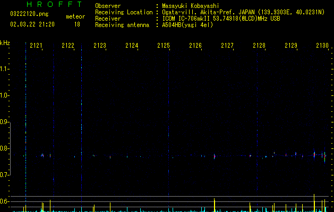Click the 0.8 kHz axis label

click(4, 148)
